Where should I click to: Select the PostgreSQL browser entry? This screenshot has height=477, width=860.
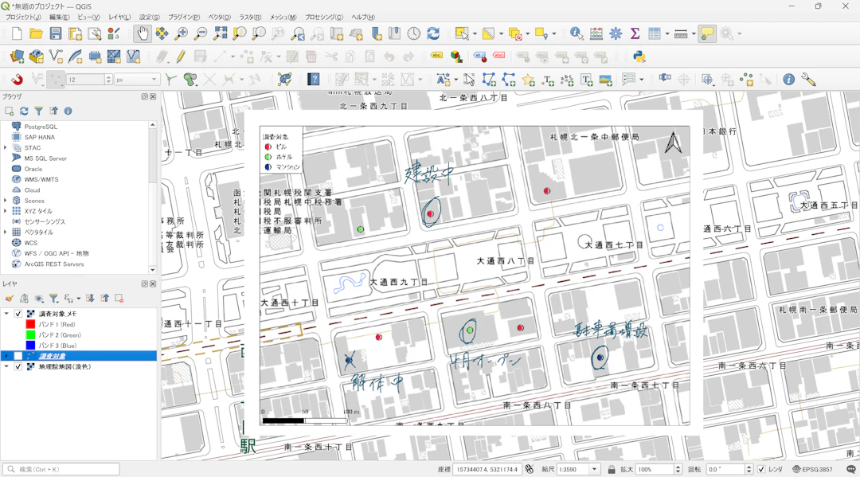coord(41,127)
